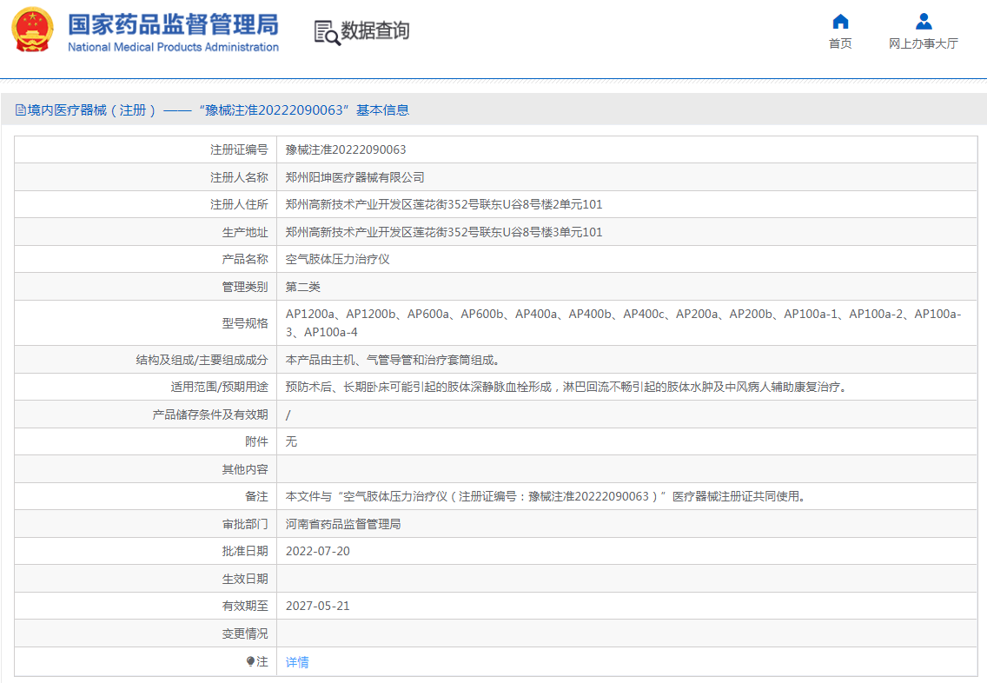
Task: Open the 详情 link
Action: 299,661
